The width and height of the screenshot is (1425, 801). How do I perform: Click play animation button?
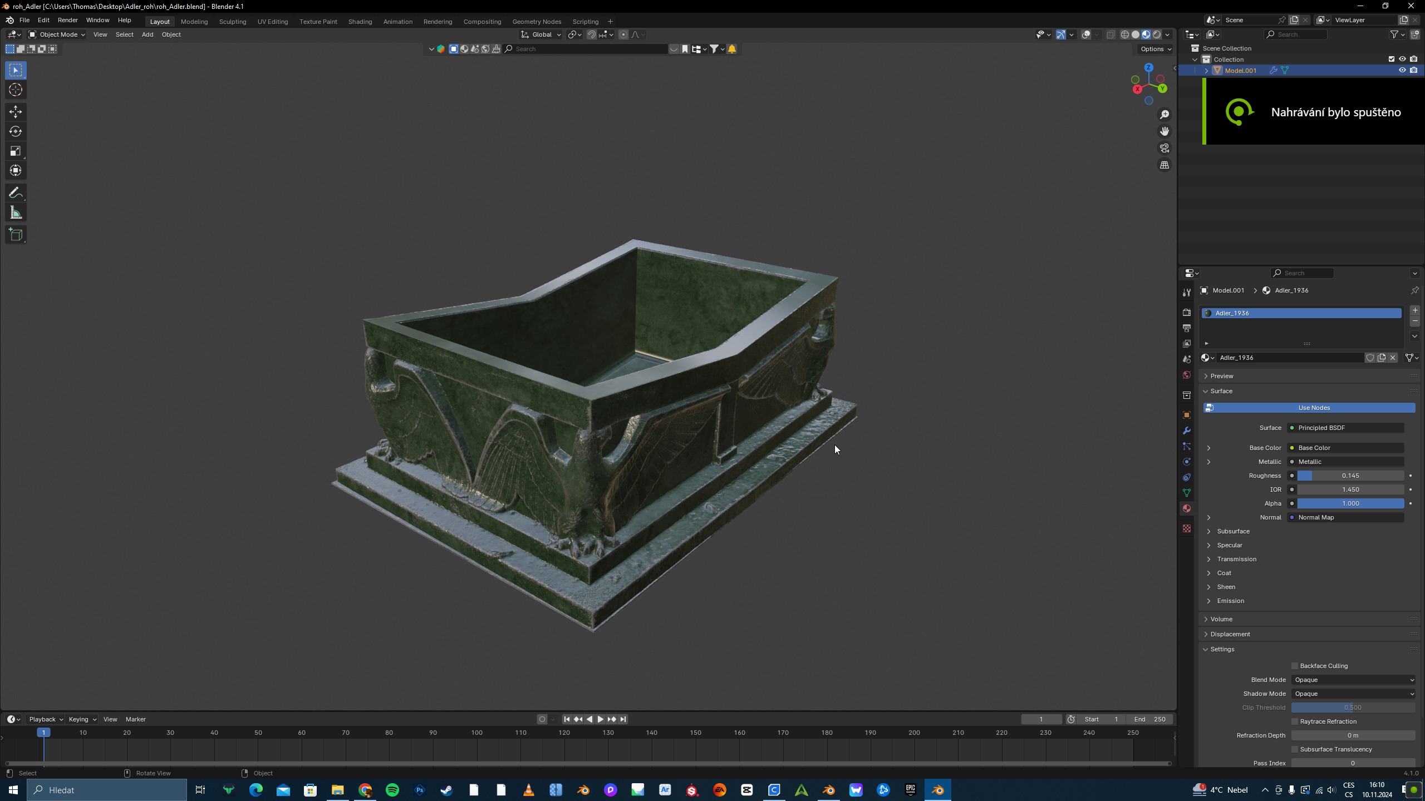point(601,719)
